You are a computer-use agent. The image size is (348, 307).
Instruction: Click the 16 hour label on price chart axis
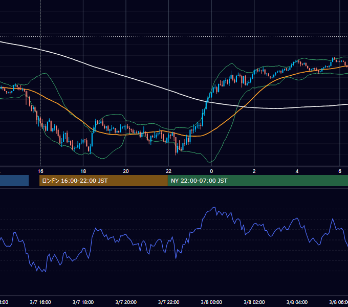click(40, 171)
